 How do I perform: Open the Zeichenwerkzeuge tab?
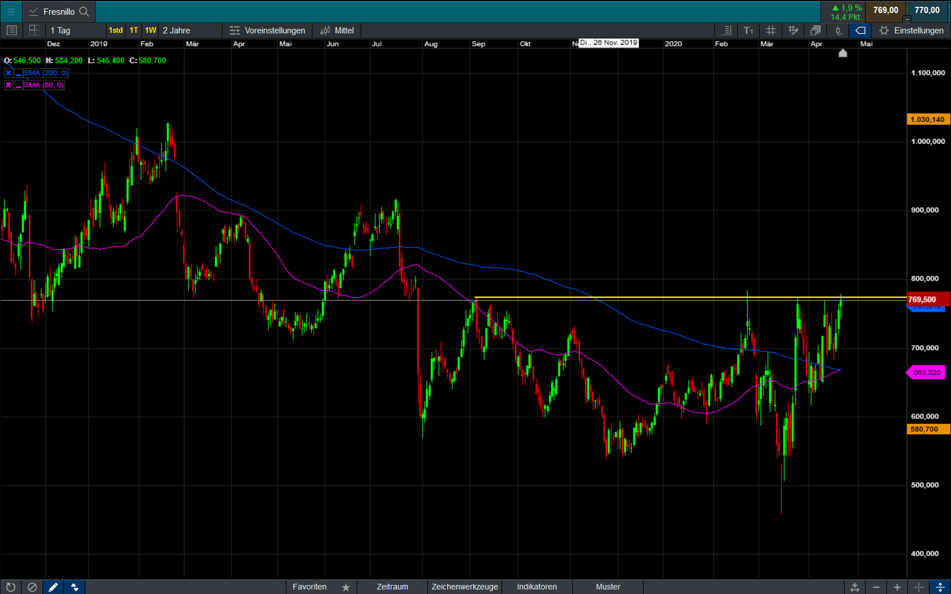pyautogui.click(x=465, y=587)
